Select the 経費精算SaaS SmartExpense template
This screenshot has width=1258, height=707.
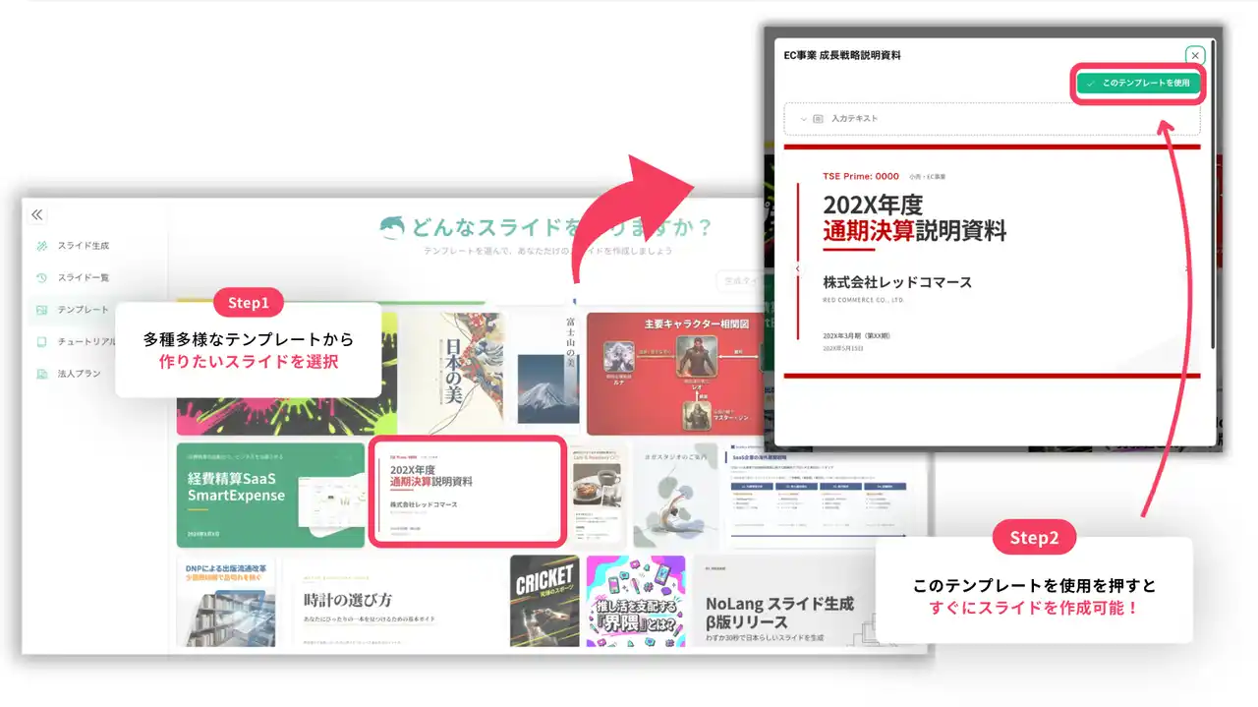pos(270,495)
